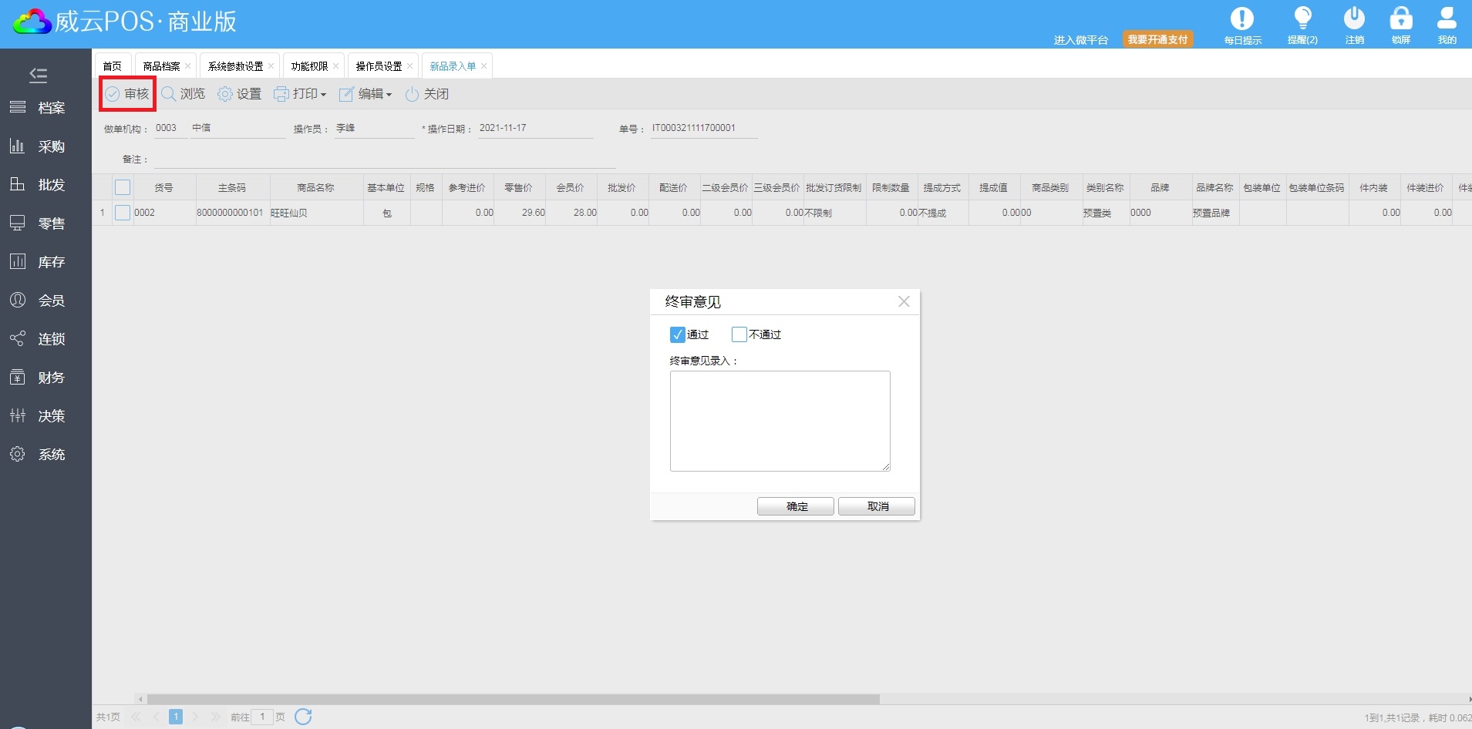
Task: Click the 终审意见录入 text area
Action: click(x=780, y=421)
